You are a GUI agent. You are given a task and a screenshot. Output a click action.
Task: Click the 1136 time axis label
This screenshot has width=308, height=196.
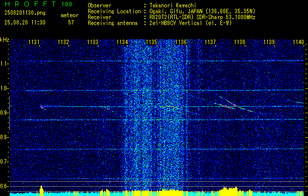(x=181, y=42)
